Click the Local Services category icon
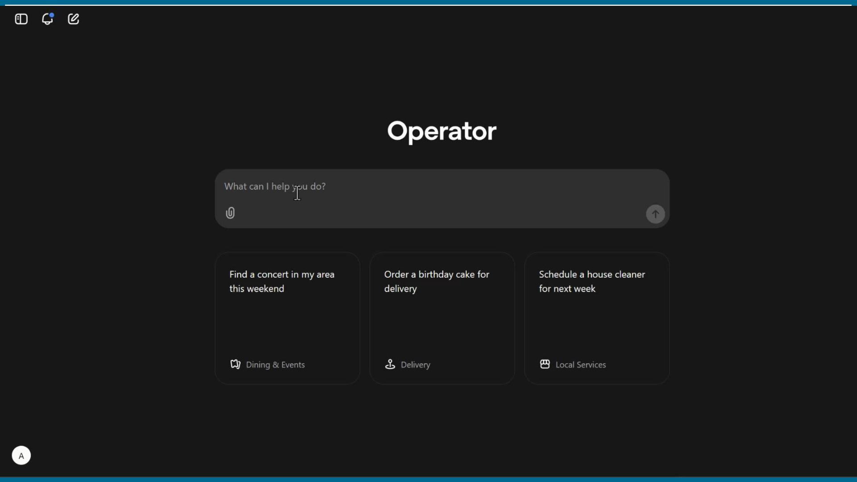 (545, 364)
